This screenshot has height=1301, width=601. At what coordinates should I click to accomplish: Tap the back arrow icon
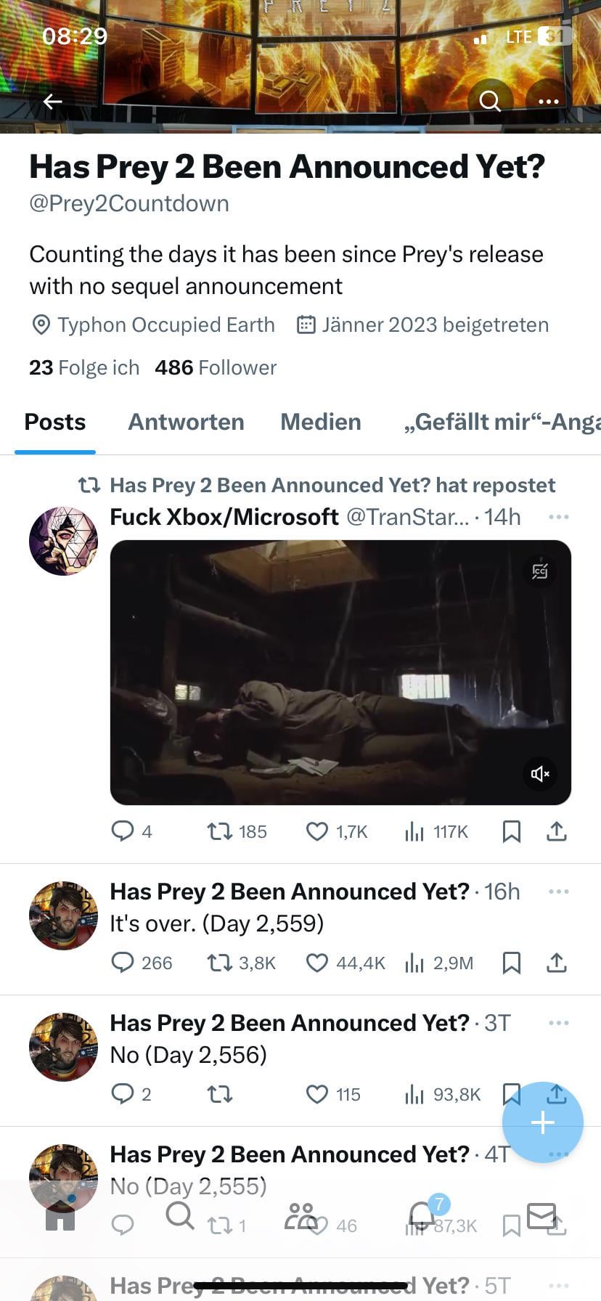(x=52, y=102)
